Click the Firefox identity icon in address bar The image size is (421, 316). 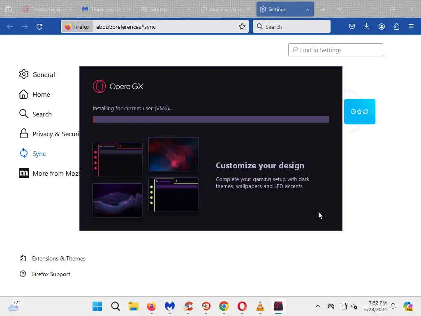pos(78,27)
